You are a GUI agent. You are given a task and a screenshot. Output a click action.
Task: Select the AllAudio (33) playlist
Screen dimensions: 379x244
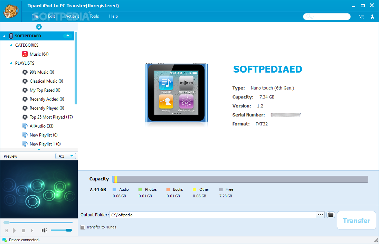tap(41, 126)
